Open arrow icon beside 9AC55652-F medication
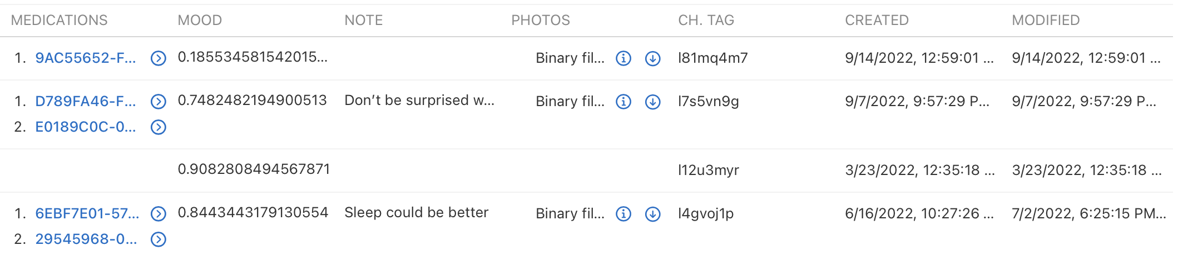1188x260 pixels. (159, 58)
